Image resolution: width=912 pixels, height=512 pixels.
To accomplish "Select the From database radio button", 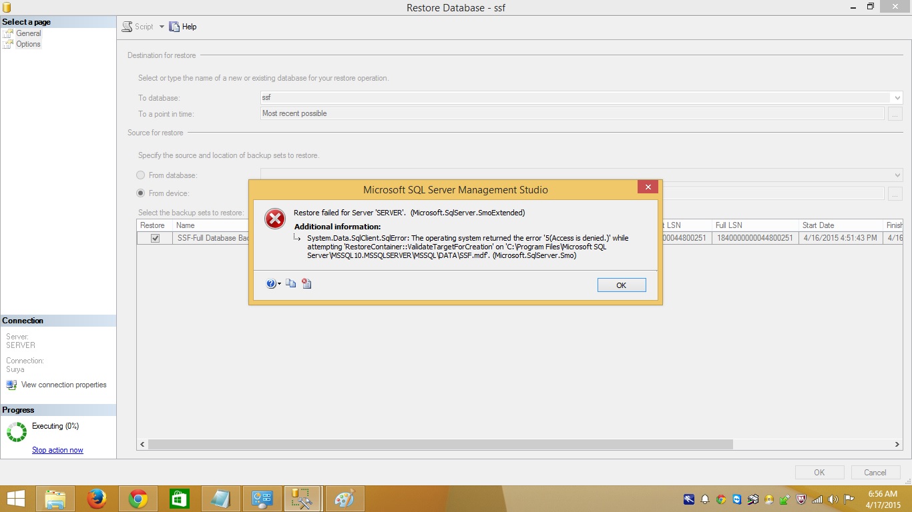I will click(x=140, y=175).
